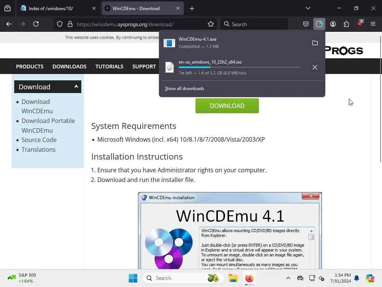Open Download Portable WinCDEmu link
This screenshot has width=382, height=287.
[48, 126]
